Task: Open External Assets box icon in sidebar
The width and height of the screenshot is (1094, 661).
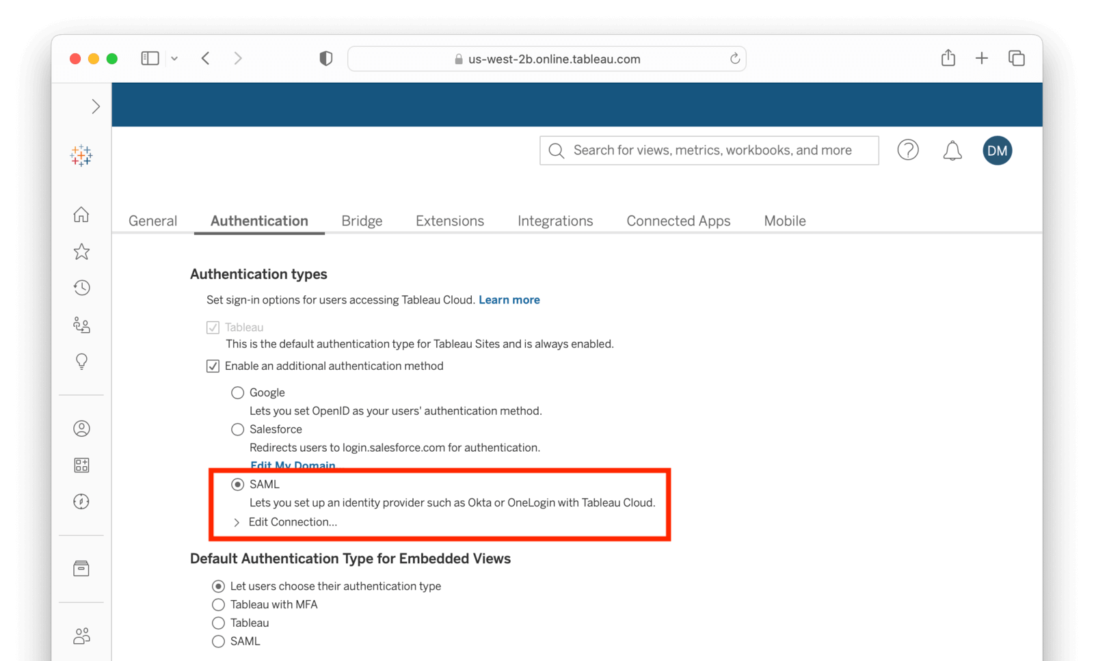Action: click(x=81, y=569)
